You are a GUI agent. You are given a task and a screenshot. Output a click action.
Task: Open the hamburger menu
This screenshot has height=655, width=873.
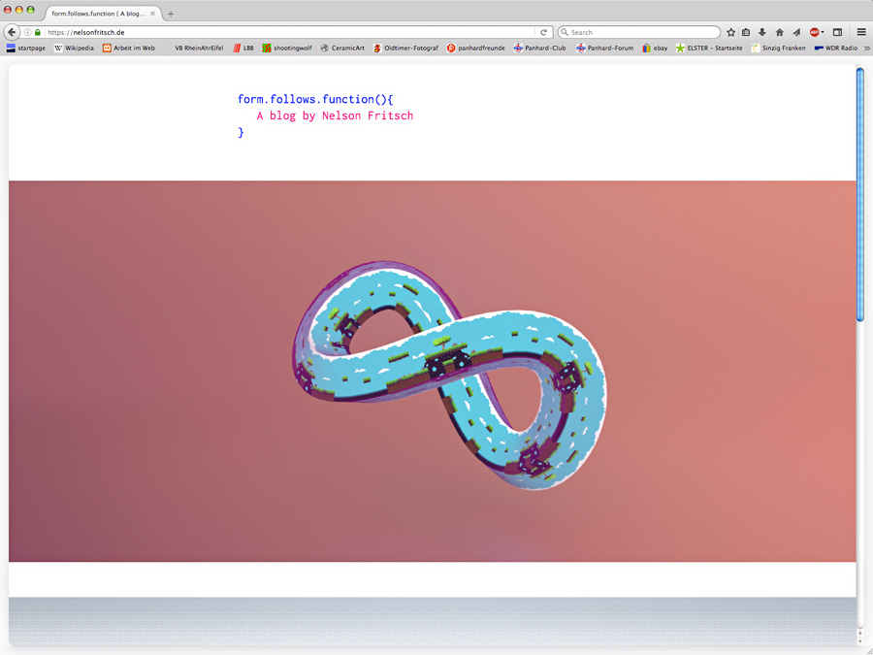tap(860, 32)
